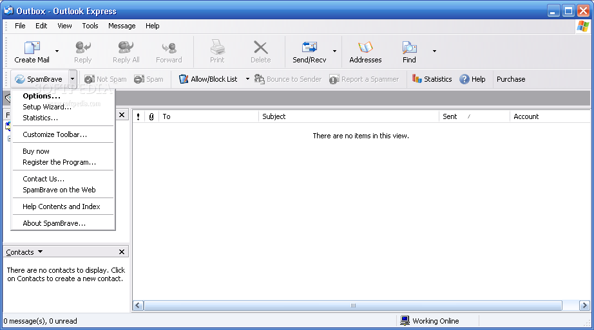This screenshot has width=594, height=330.
Task: Select Register the Program... entry
Action: [63, 162]
